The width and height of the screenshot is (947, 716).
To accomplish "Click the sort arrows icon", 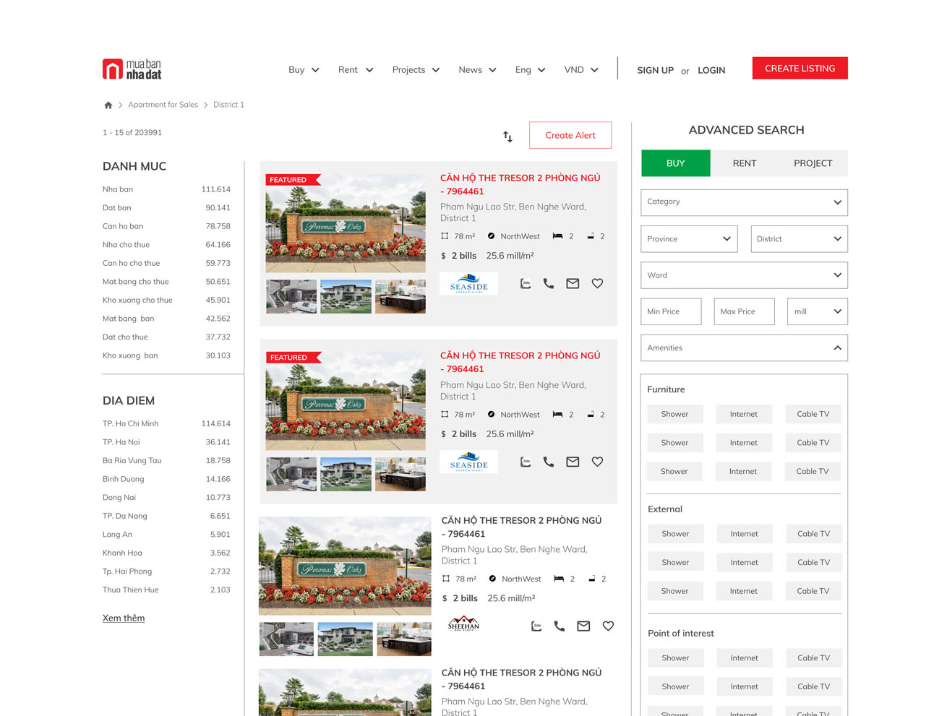I will [507, 136].
